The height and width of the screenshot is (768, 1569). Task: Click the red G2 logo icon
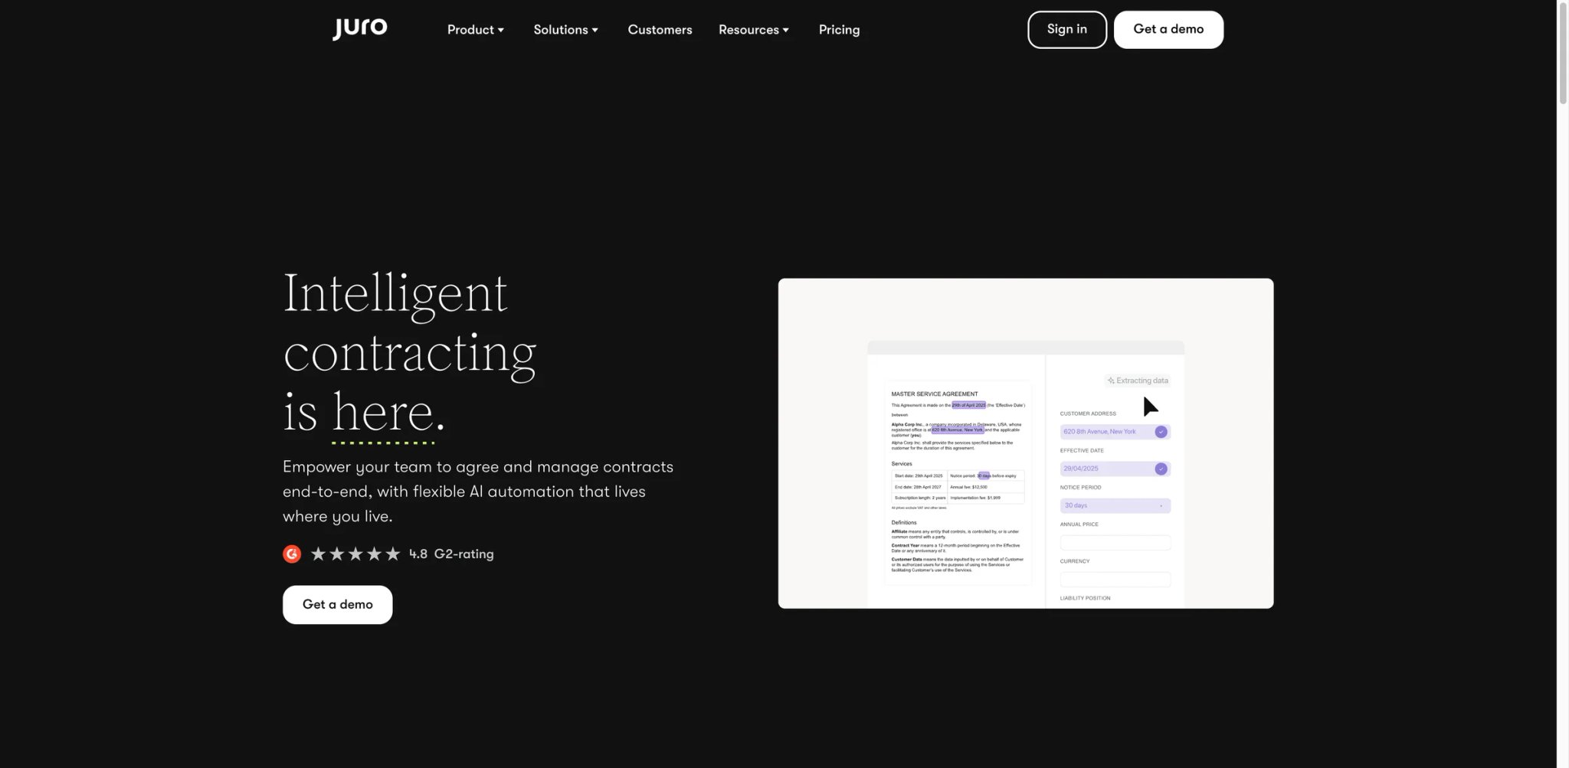291,554
